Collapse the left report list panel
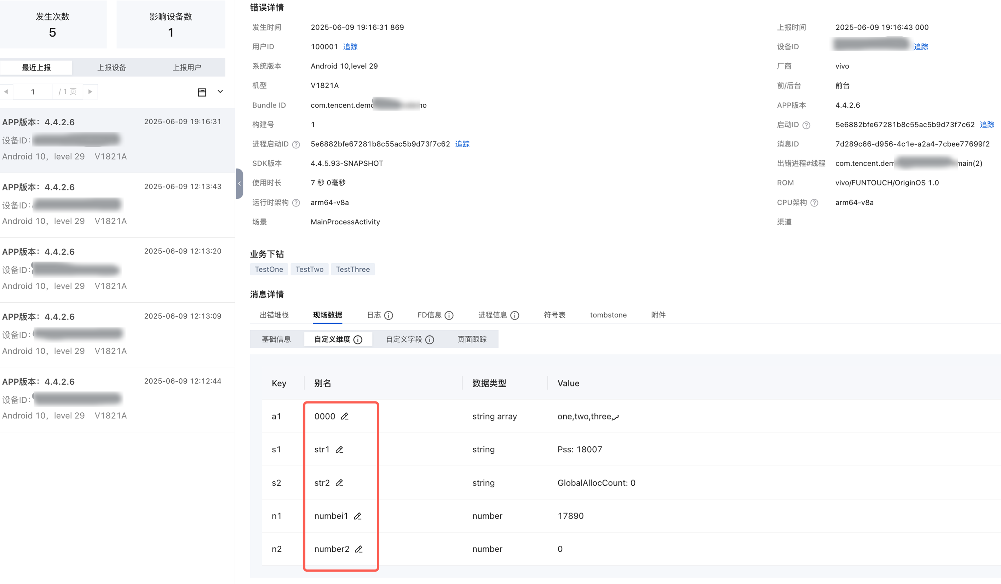This screenshot has height=584, width=1001. point(239,184)
